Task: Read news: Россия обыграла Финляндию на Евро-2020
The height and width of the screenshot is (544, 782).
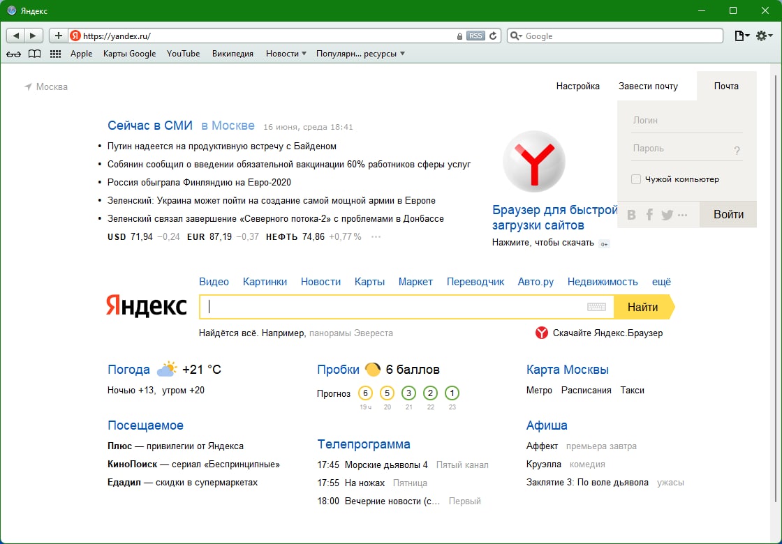Action: [199, 183]
